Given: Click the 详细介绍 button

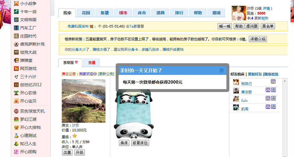Looking at the screenshot, I should [258, 39].
